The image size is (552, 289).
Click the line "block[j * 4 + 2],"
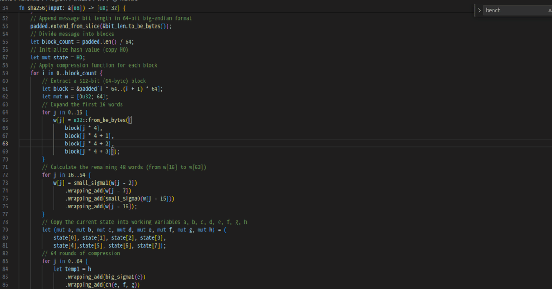click(90, 144)
